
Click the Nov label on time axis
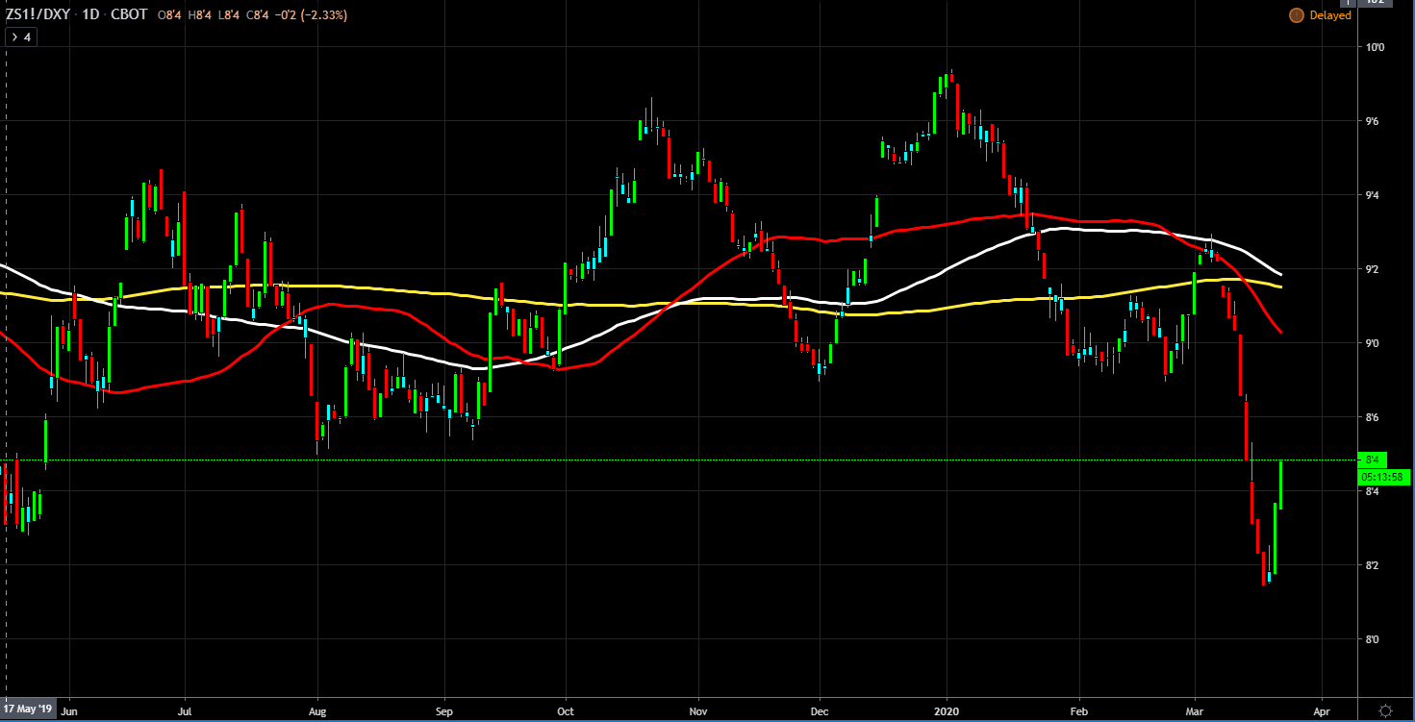click(x=698, y=713)
